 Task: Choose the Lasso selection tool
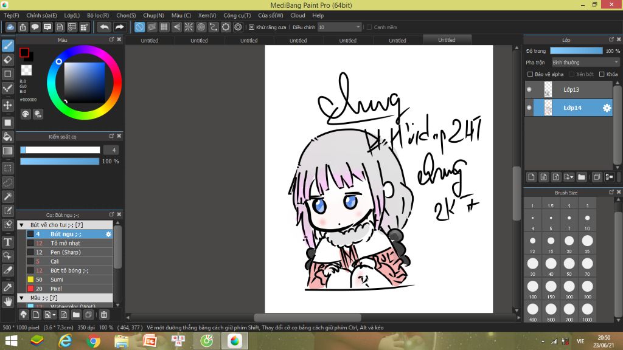click(7, 182)
